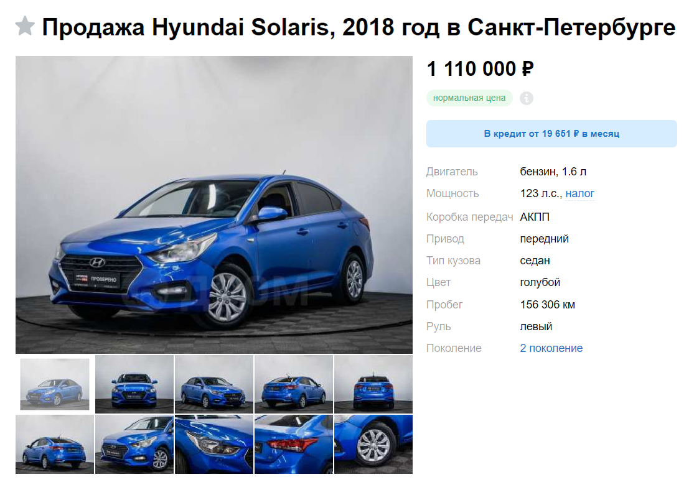Open the main blue Hyundai Solaris photo
The image size is (689, 490).
click(214, 205)
